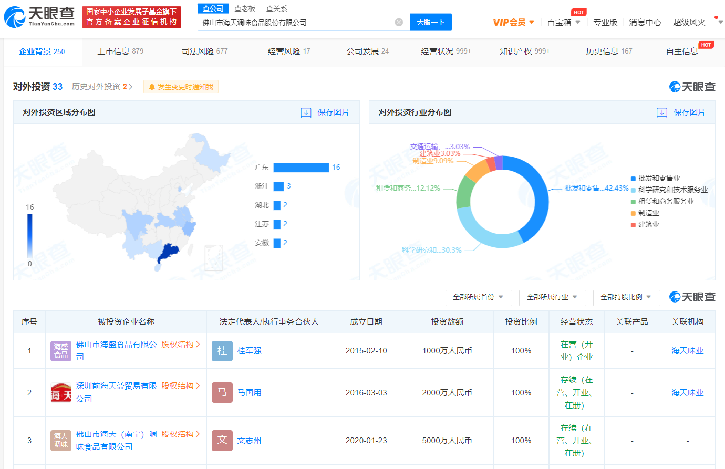The image size is (725, 469).
Task: Toggle the 科学研究和技术服务业 legend item
Action: pyautogui.click(x=669, y=190)
